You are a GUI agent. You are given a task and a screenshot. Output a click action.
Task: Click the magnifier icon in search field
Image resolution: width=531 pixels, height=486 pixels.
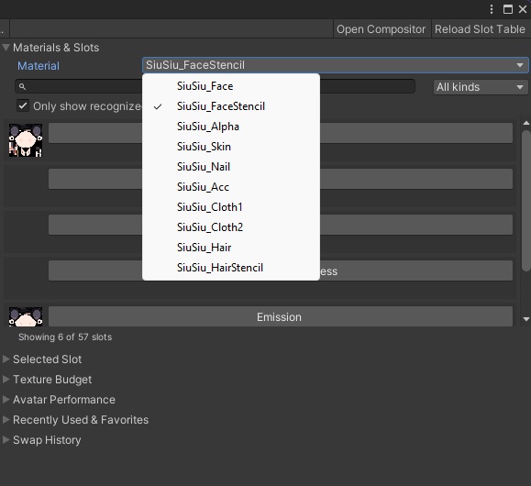click(22, 87)
